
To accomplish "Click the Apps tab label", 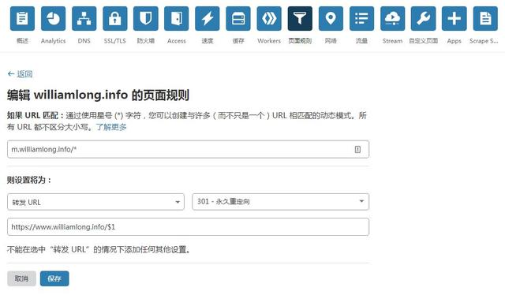I will [454, 41].
